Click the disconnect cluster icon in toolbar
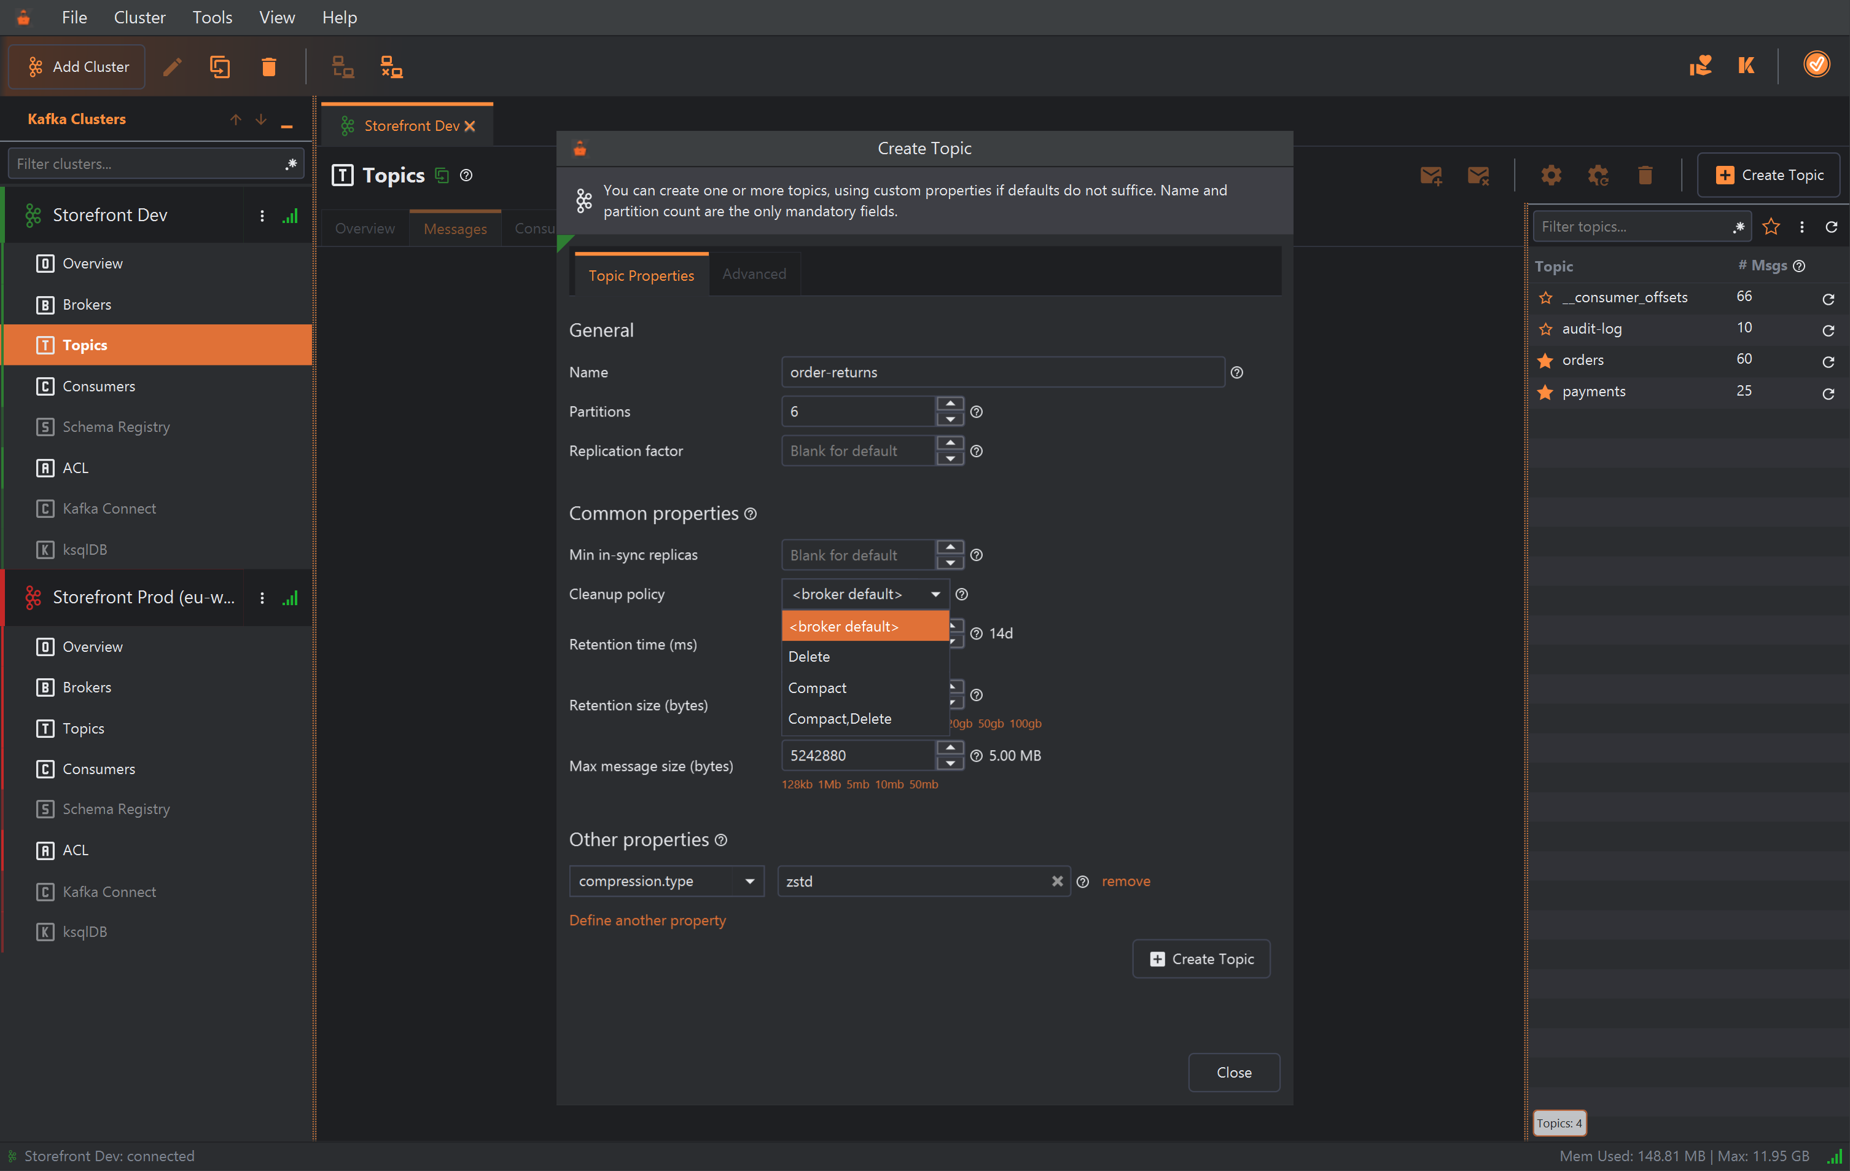Screen dimensions: 1850x1171 point(392,67)
